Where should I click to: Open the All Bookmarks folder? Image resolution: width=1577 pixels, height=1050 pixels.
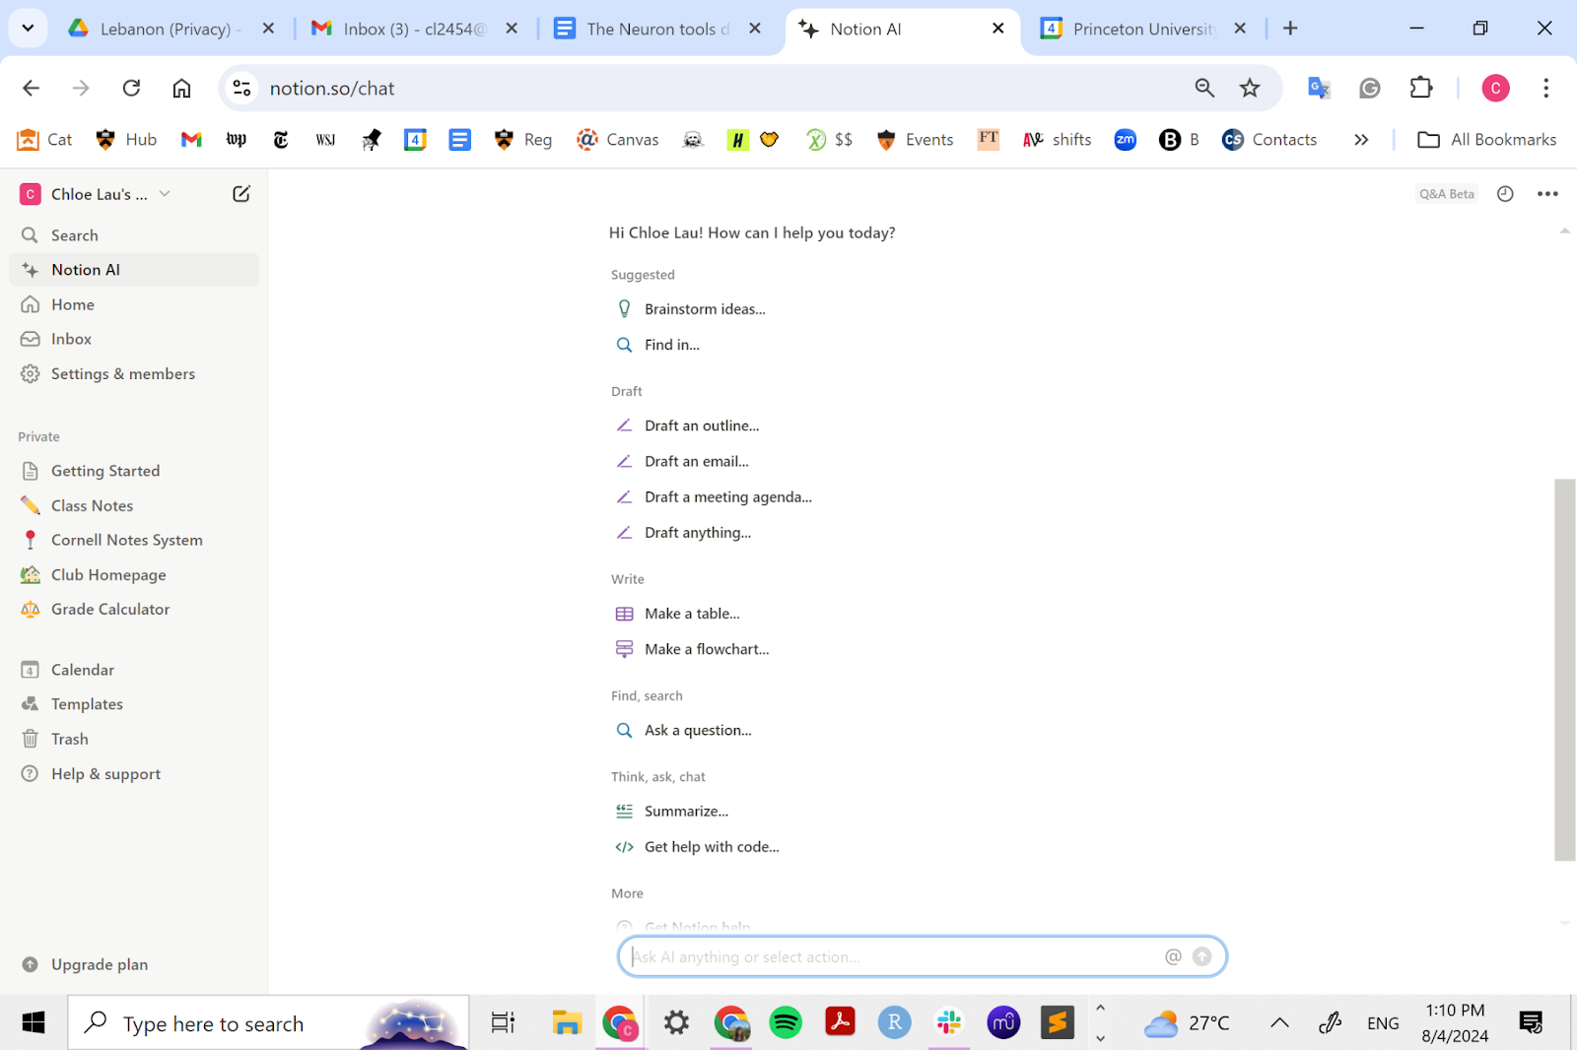[1487, 140]
